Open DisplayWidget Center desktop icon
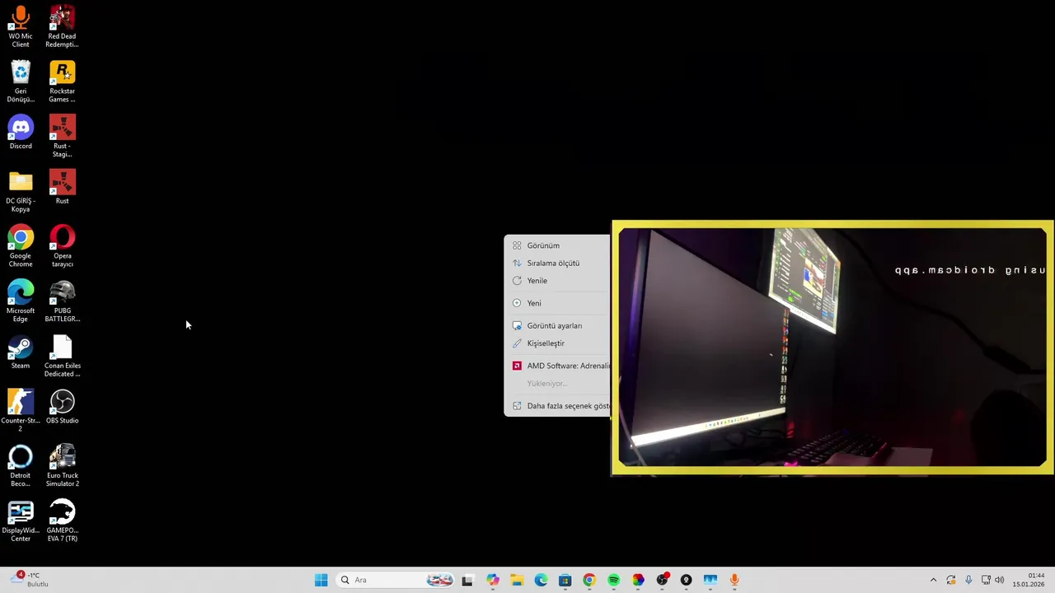 [21, 521]
